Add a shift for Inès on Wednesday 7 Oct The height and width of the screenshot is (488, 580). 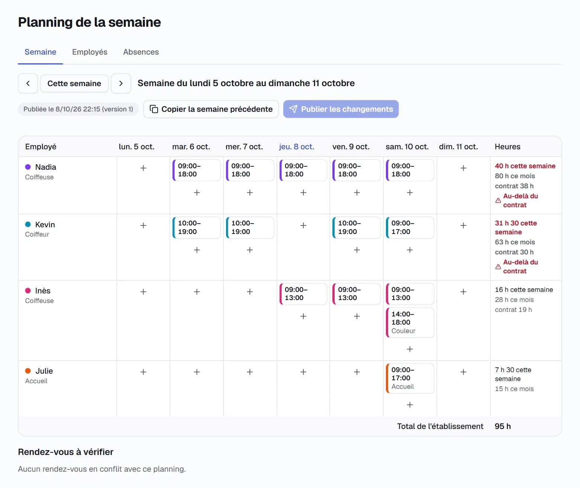click(250, 292)
